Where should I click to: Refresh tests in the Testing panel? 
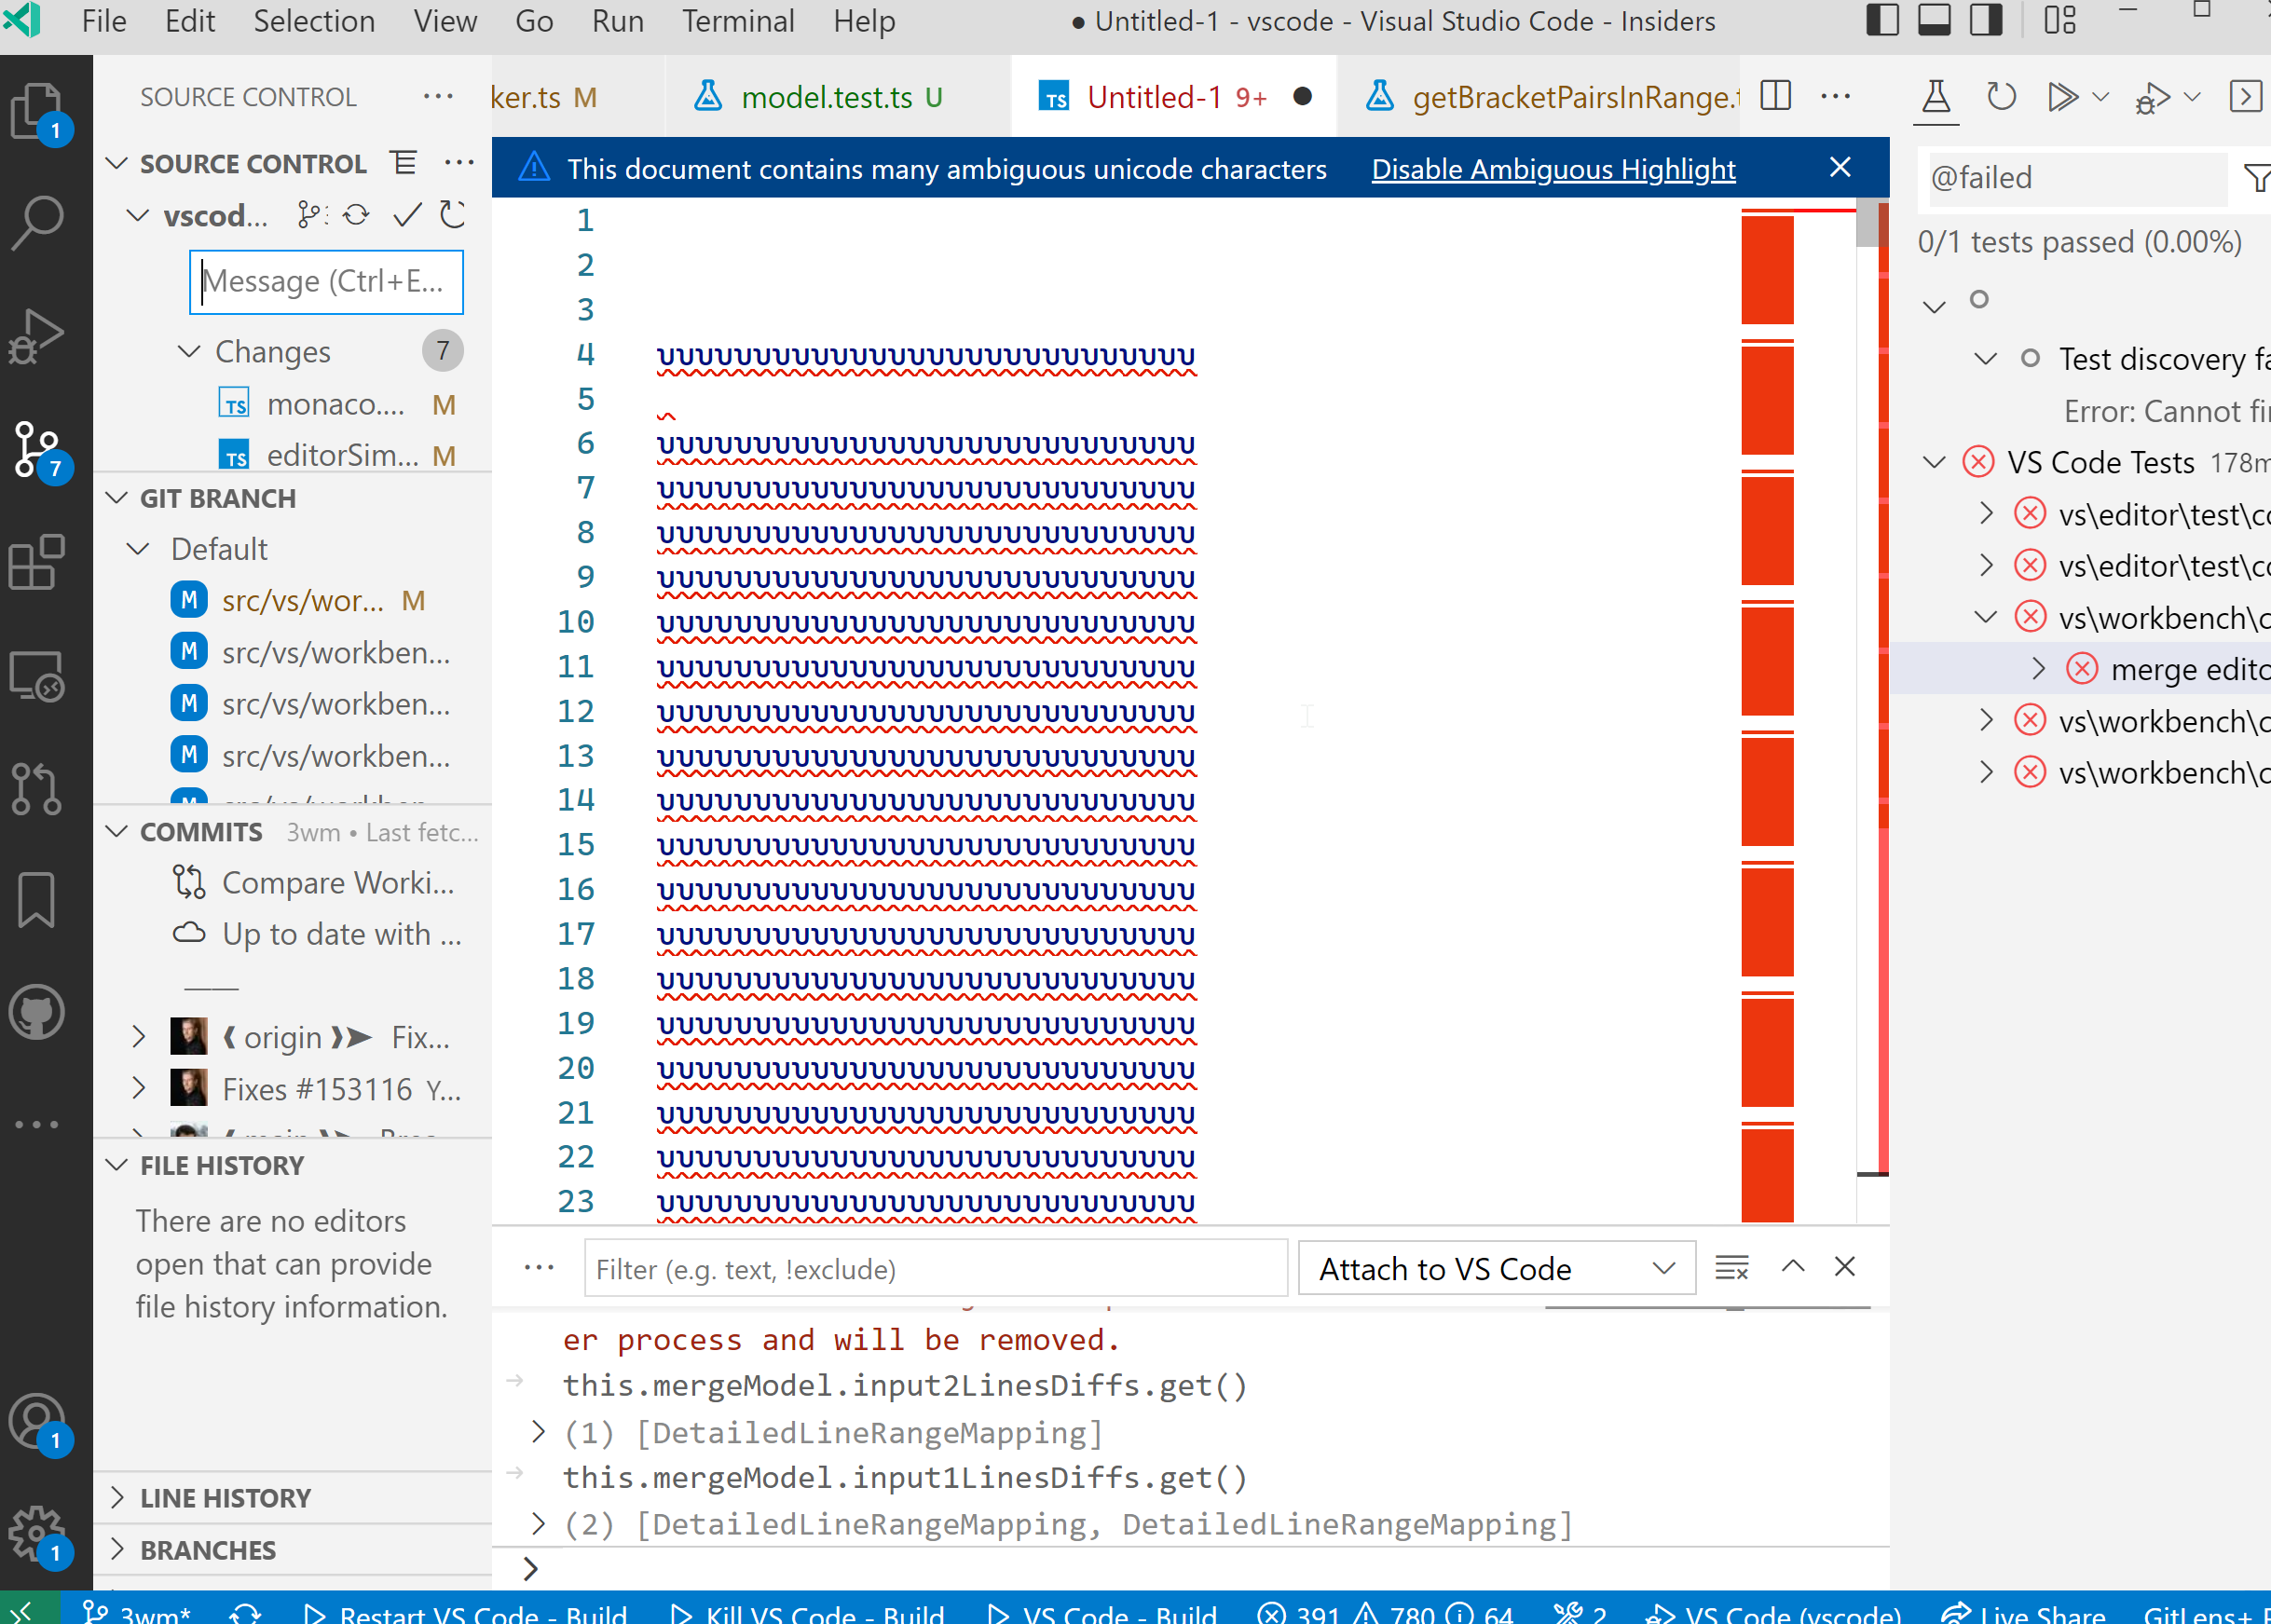2001,97
